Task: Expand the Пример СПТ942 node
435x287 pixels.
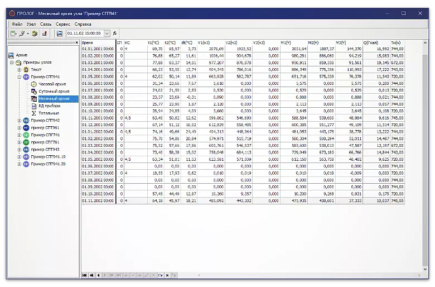Action: point(20,120)
